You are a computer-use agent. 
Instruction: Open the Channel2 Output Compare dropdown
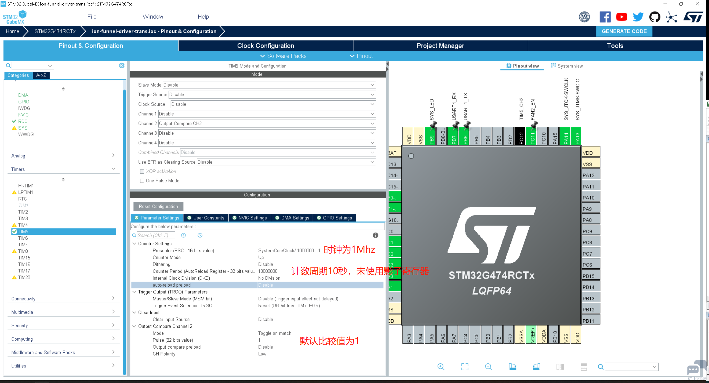(267, 123)
